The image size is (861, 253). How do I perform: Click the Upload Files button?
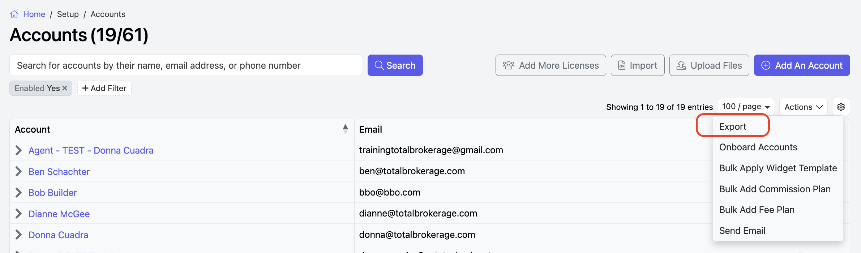(709, 65)
